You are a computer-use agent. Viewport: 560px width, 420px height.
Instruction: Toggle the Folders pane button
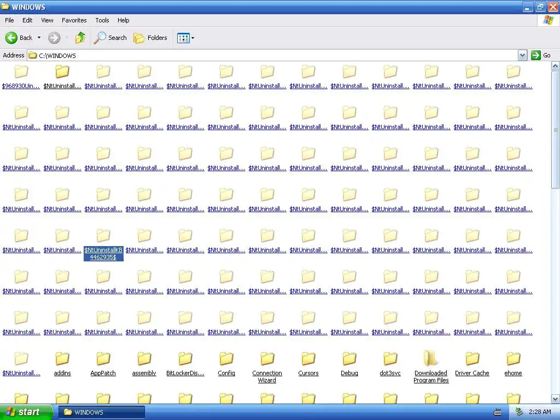click(150, 38)
